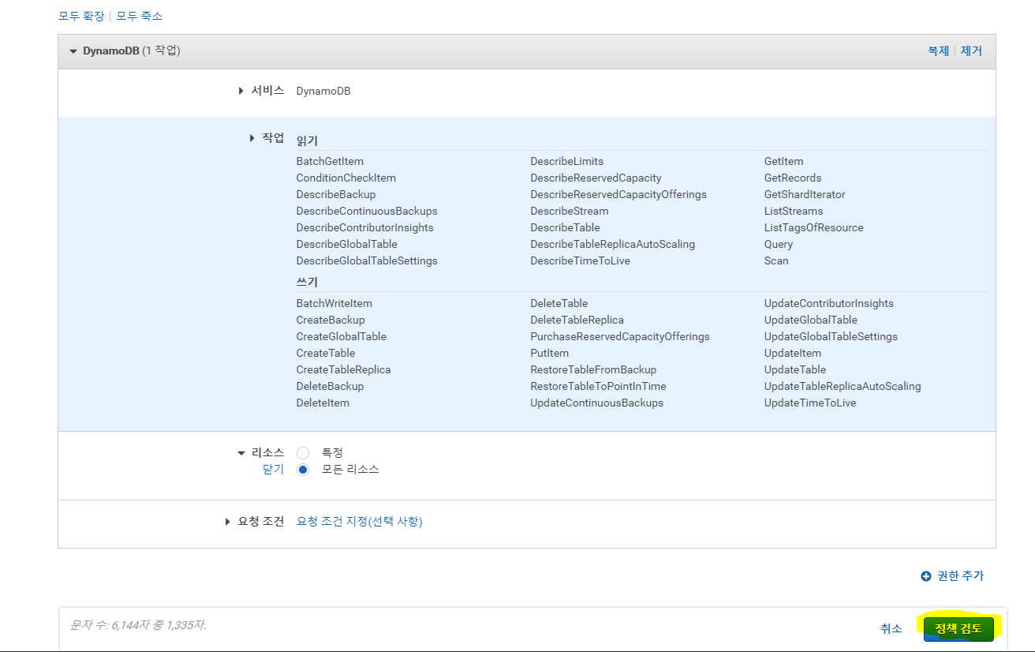Click the DeleteItem action text

coord(323,403)
